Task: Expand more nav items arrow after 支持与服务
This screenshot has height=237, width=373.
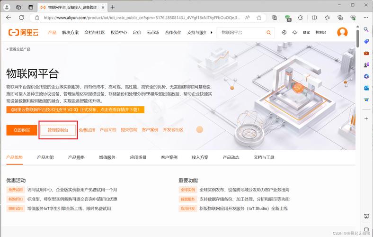Action: click(x=212, y=32)
